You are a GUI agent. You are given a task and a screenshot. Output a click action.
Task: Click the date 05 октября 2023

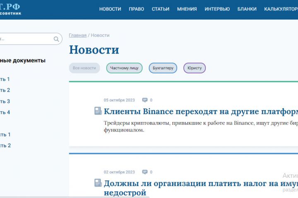119,100
